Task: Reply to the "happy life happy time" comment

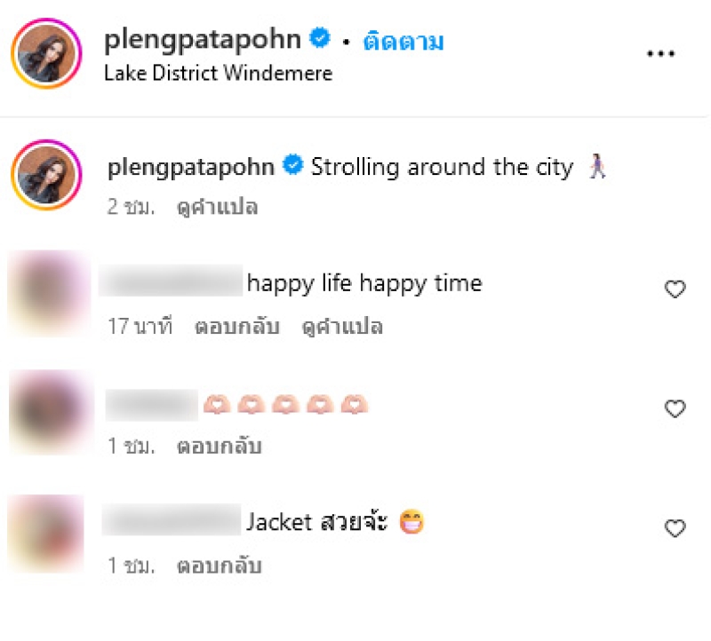Action: pos(236,326)
